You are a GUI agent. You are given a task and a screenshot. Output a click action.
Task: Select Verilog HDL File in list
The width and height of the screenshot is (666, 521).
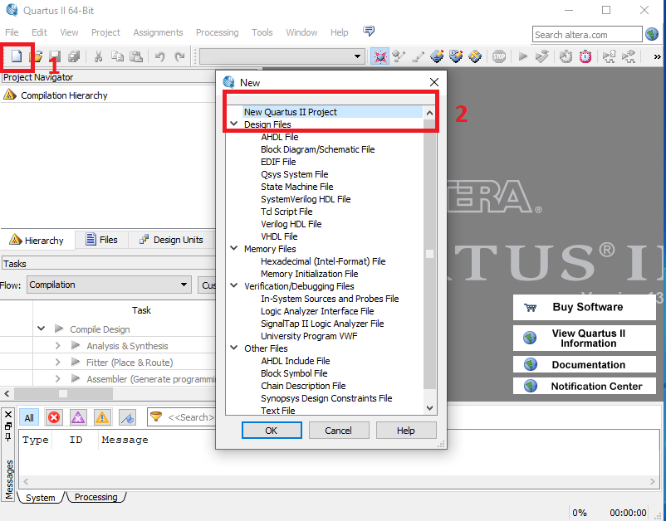(291, 224)
